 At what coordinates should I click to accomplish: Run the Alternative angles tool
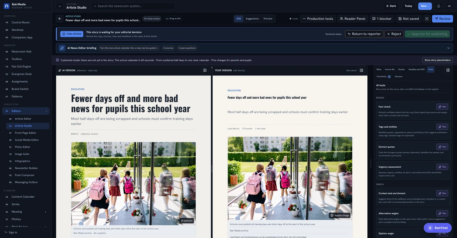[x=442, y=213]
